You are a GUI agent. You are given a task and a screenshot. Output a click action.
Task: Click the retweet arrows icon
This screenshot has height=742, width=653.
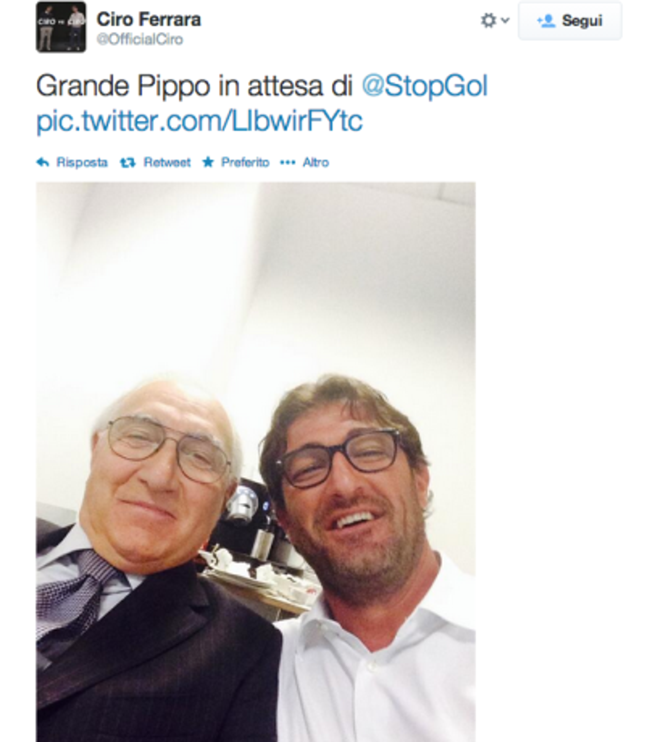[128, 163]
